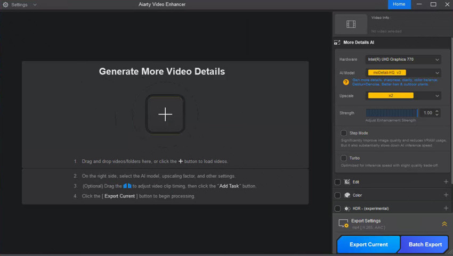The width and height of the screenshot is (453, 256).
Task: Click the large plus button to load videos
Action: click(165, 114)
